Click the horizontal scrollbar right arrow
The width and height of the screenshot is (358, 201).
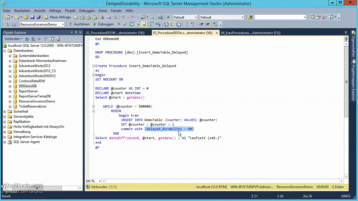tap(342, 181)
